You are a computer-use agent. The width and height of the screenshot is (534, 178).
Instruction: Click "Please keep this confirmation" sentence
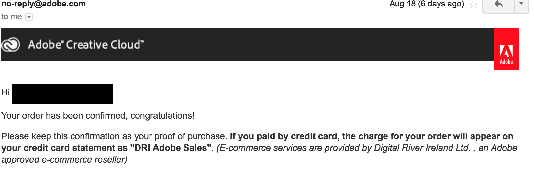pyautogui.click(x=114, y=136)
